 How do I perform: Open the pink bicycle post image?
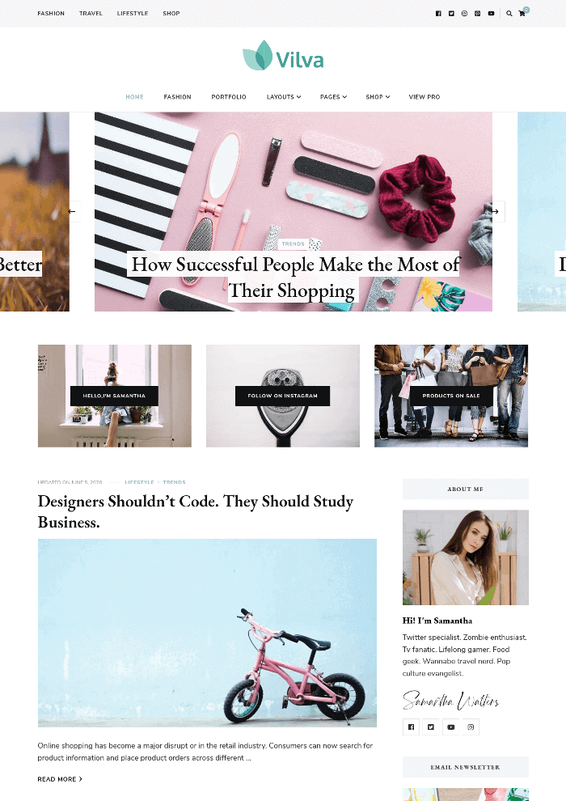click(207, 633)
